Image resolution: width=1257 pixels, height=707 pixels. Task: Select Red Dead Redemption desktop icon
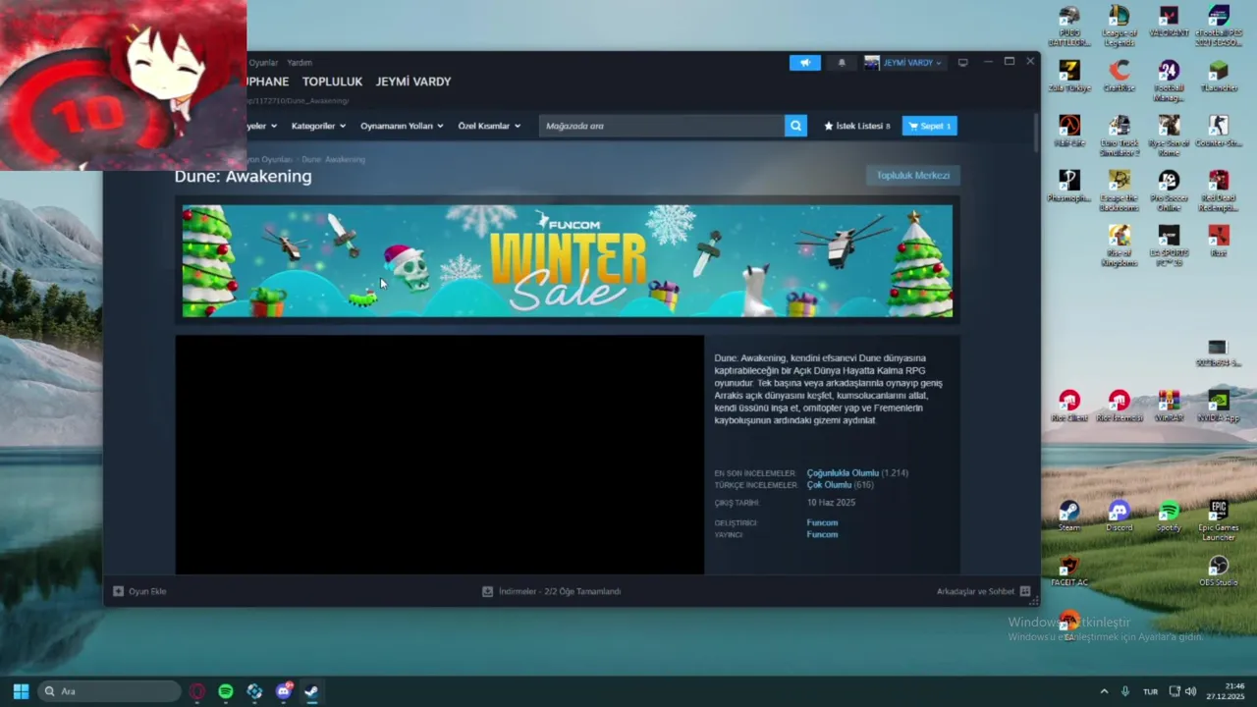(x=1219, y=191)
